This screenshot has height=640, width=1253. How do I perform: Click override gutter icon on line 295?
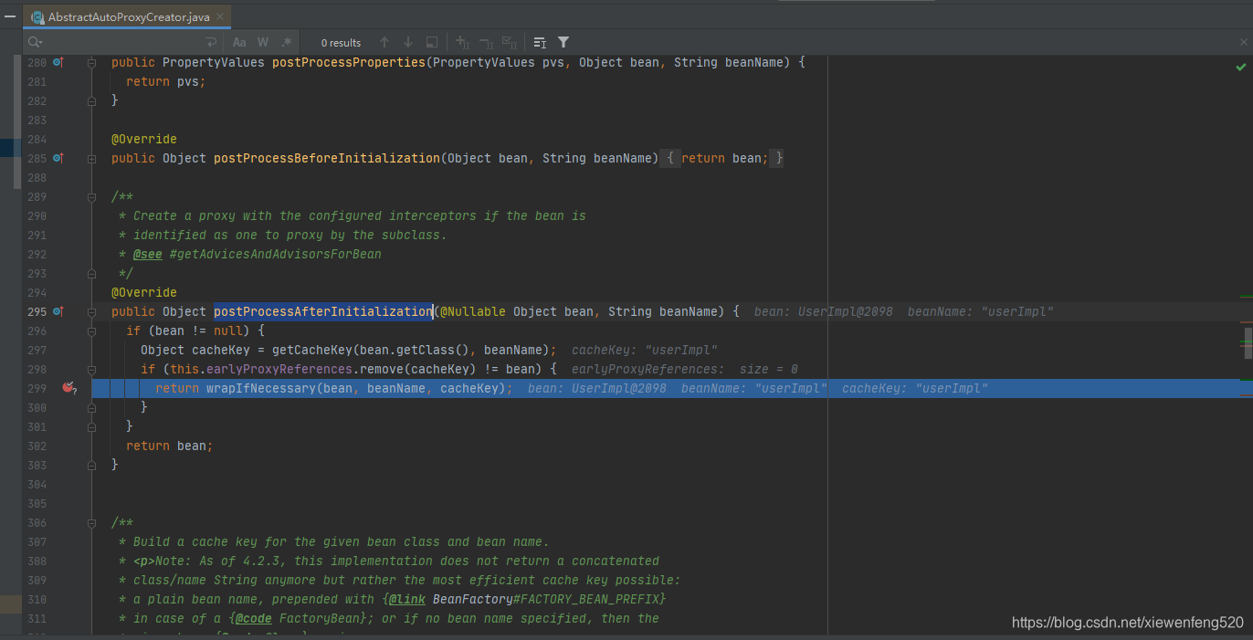58,311
